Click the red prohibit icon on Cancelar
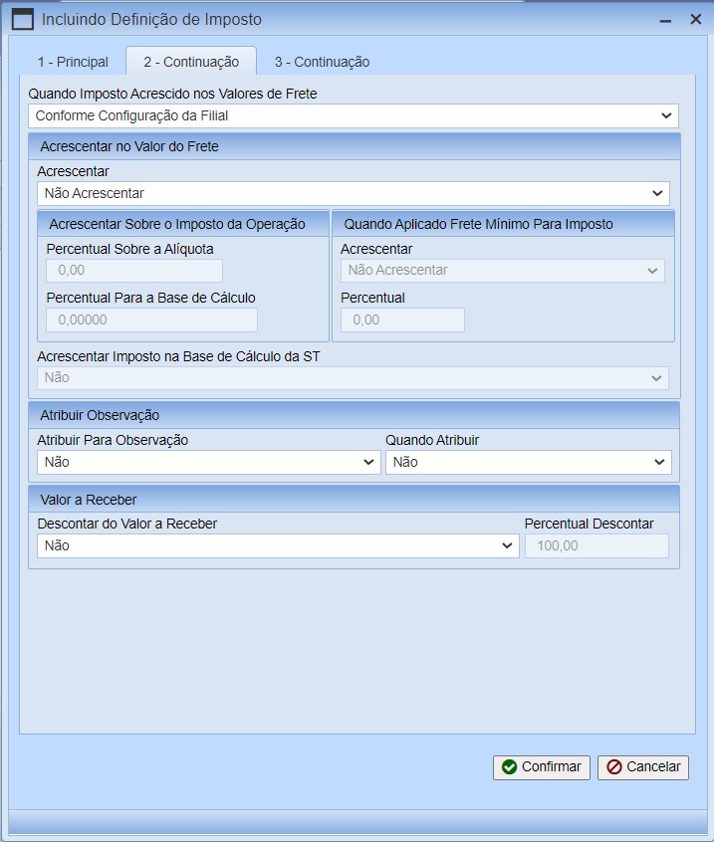Image resolution: width=714 pixels, height=842 pixels. [614, 767]
